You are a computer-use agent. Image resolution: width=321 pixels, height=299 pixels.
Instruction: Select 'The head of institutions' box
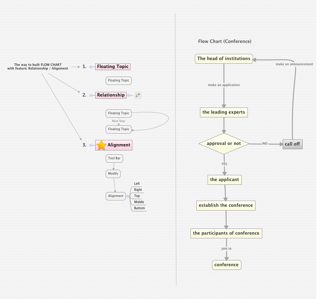(x=224, y=59)
